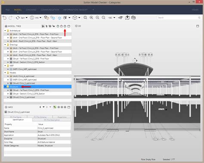The width and height of the screenshot is (204, 163).
Task: Click the search magnifier in Search box
Action: 199,18
